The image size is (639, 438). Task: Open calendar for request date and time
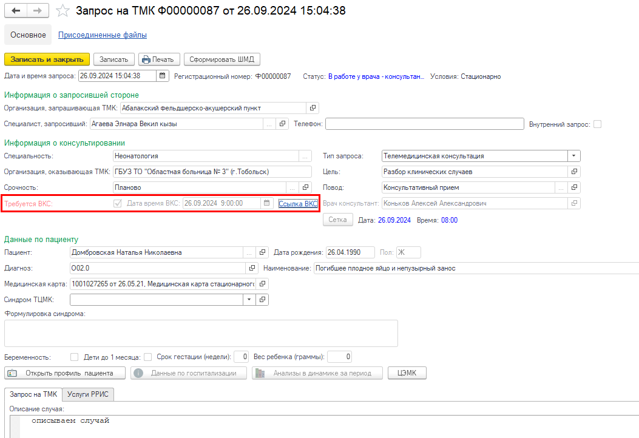pyautogui.click(x=162, y=76)
